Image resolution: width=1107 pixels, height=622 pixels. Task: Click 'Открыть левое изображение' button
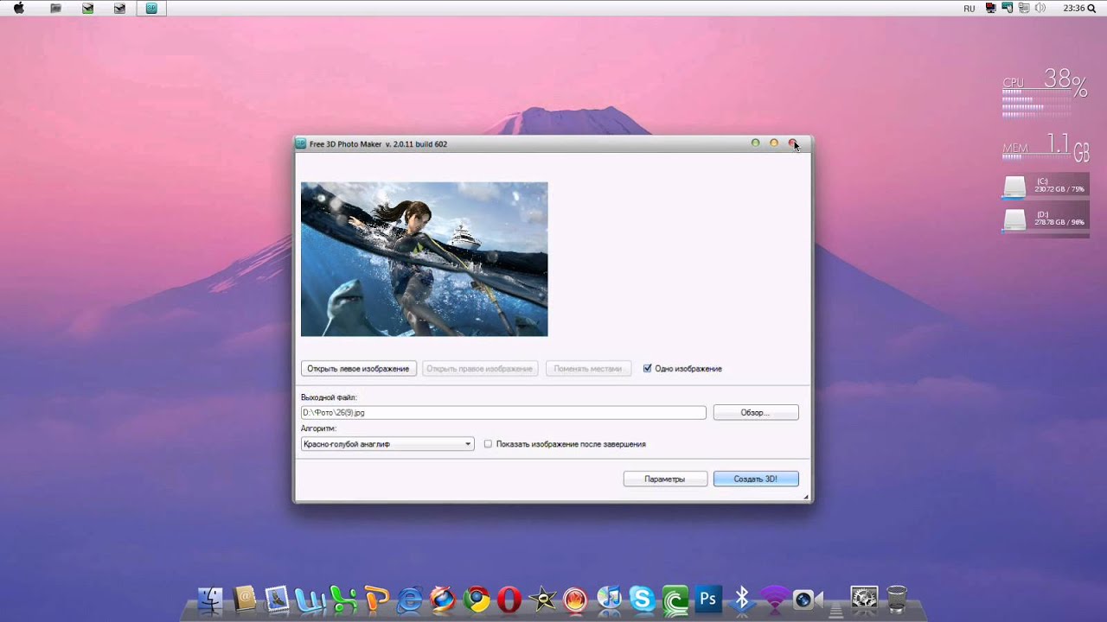(358, 369)
